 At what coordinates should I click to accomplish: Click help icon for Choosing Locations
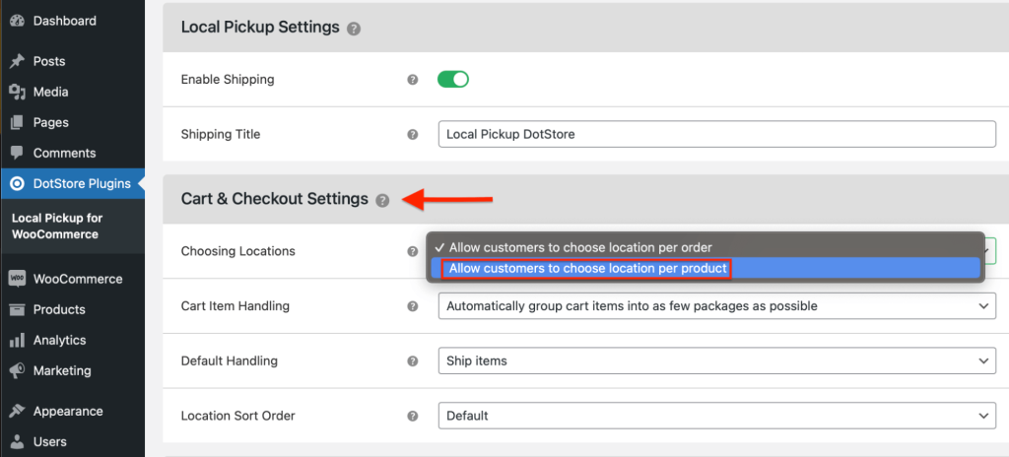[x=413, y=251]
